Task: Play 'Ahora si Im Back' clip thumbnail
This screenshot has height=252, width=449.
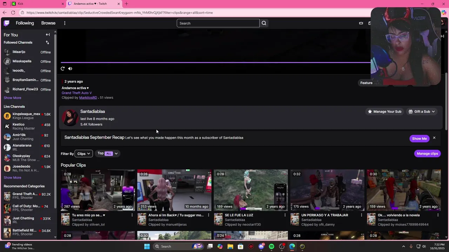Action: click(x=174, y=190)
